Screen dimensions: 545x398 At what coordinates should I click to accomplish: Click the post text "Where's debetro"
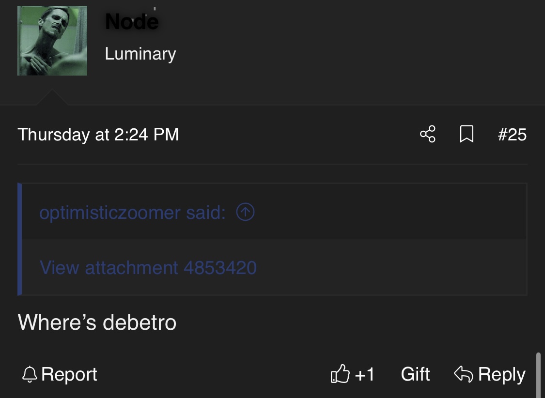(97, 322)
